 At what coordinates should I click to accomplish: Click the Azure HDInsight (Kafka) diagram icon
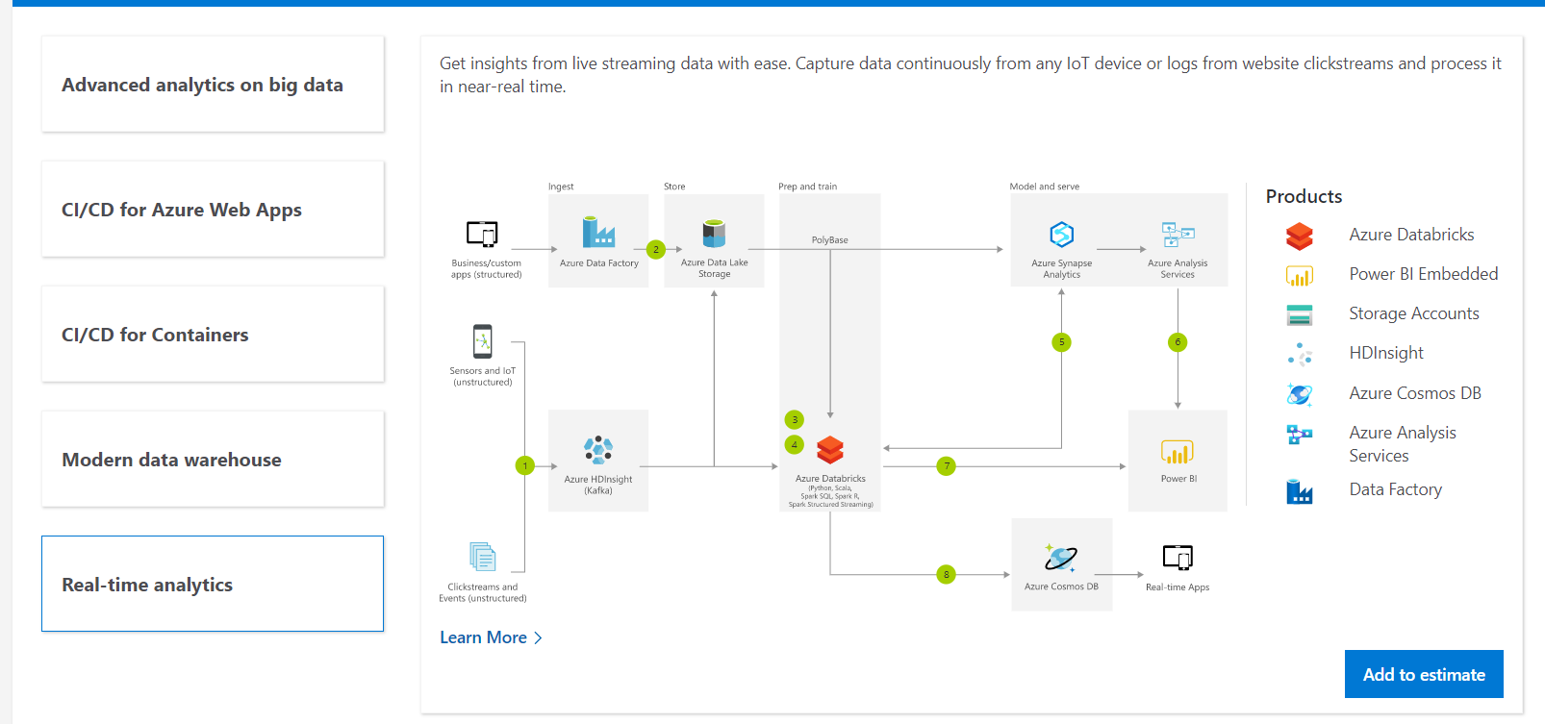(x=598, y=449)
